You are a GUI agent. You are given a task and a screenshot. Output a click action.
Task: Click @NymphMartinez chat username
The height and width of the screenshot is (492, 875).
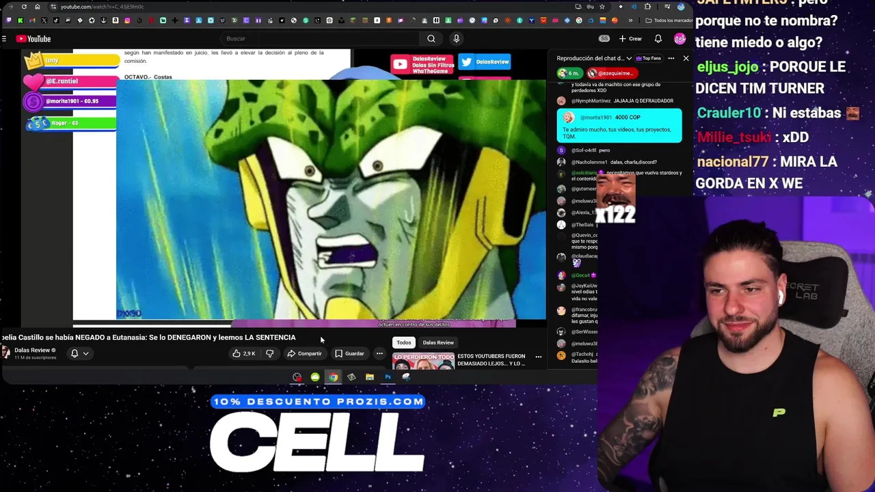click(591, 101)
